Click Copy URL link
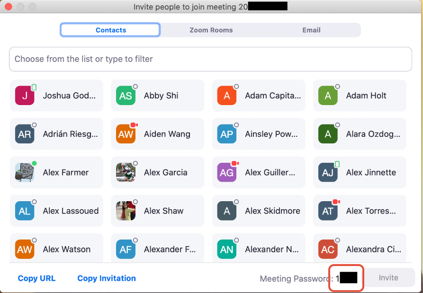Image resolution: width=423 pixels, height=293 pixels. click(36, 278)
